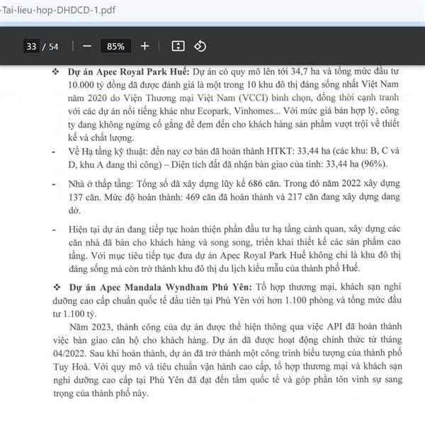The image size is (425, 425).
Task: Click the text Ecopark, Vinhomes
Action: [x=235, y=111]
